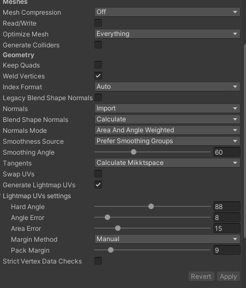Uncheck the Weld Vertices checkbox
Image resolution: width=246 pixels, height=288 pixels.
pos(98,76)
